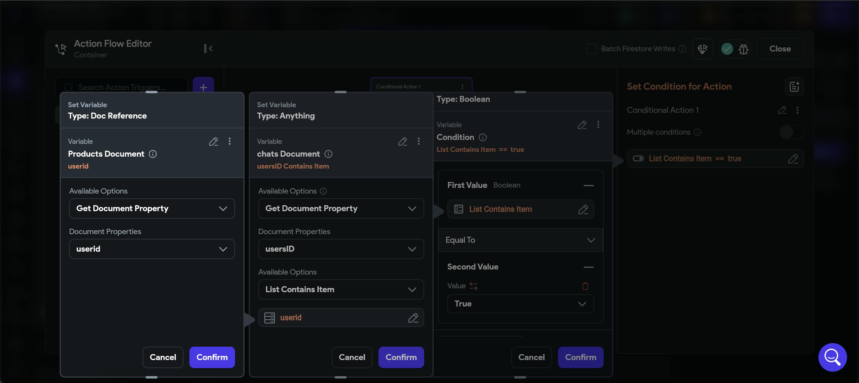The image size is (859, 383).
Task: Edit the userid list item pencil
Action: coord(413,318)
